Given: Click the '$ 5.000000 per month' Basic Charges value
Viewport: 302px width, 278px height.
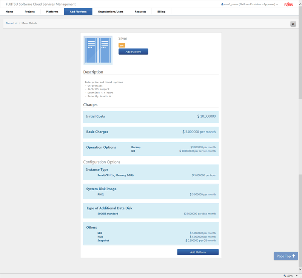Looking at the screenshot, I should pyautogui.click(x=199, y=132).
